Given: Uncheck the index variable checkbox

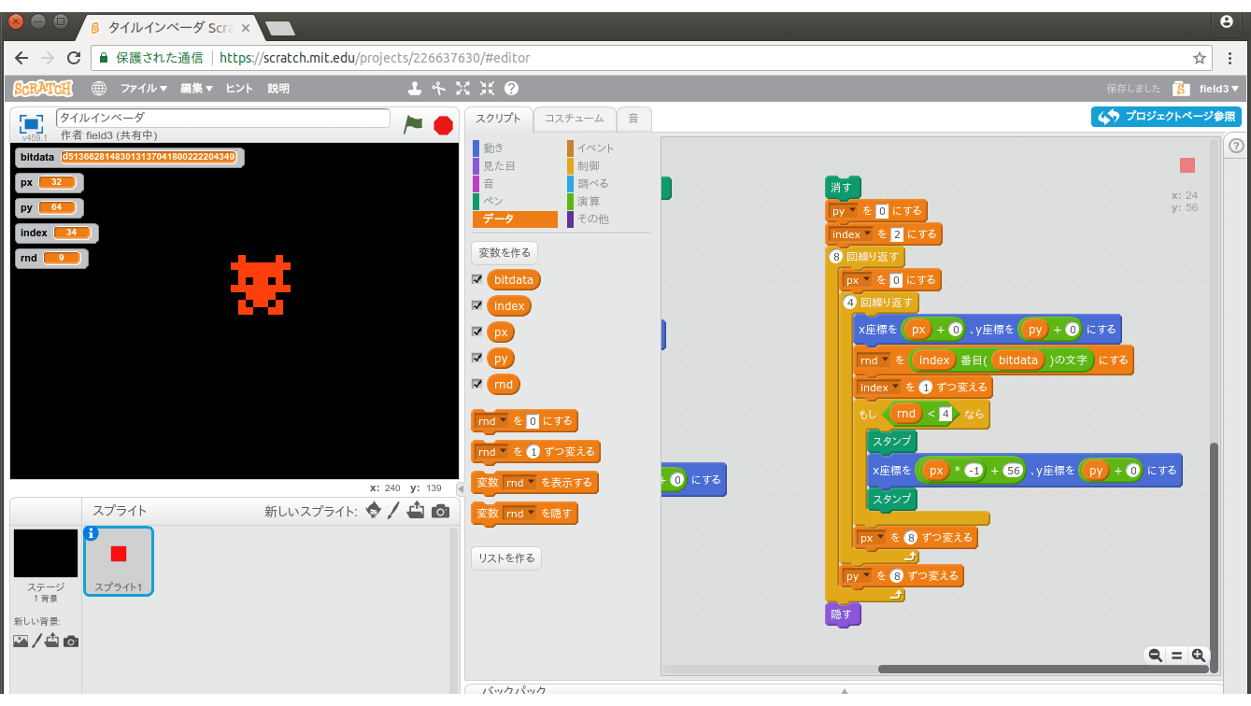Looking at the screenshot, I should [x=477, y=305].
